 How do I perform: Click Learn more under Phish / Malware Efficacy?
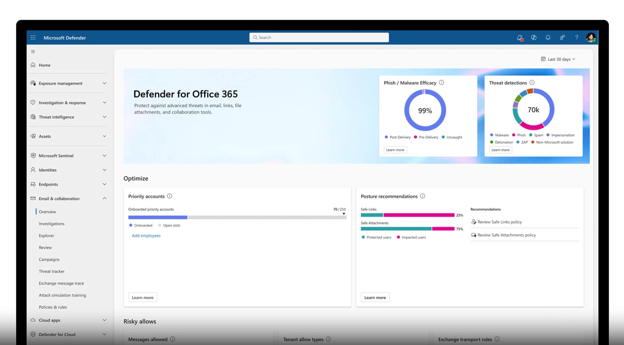point(395,150)
